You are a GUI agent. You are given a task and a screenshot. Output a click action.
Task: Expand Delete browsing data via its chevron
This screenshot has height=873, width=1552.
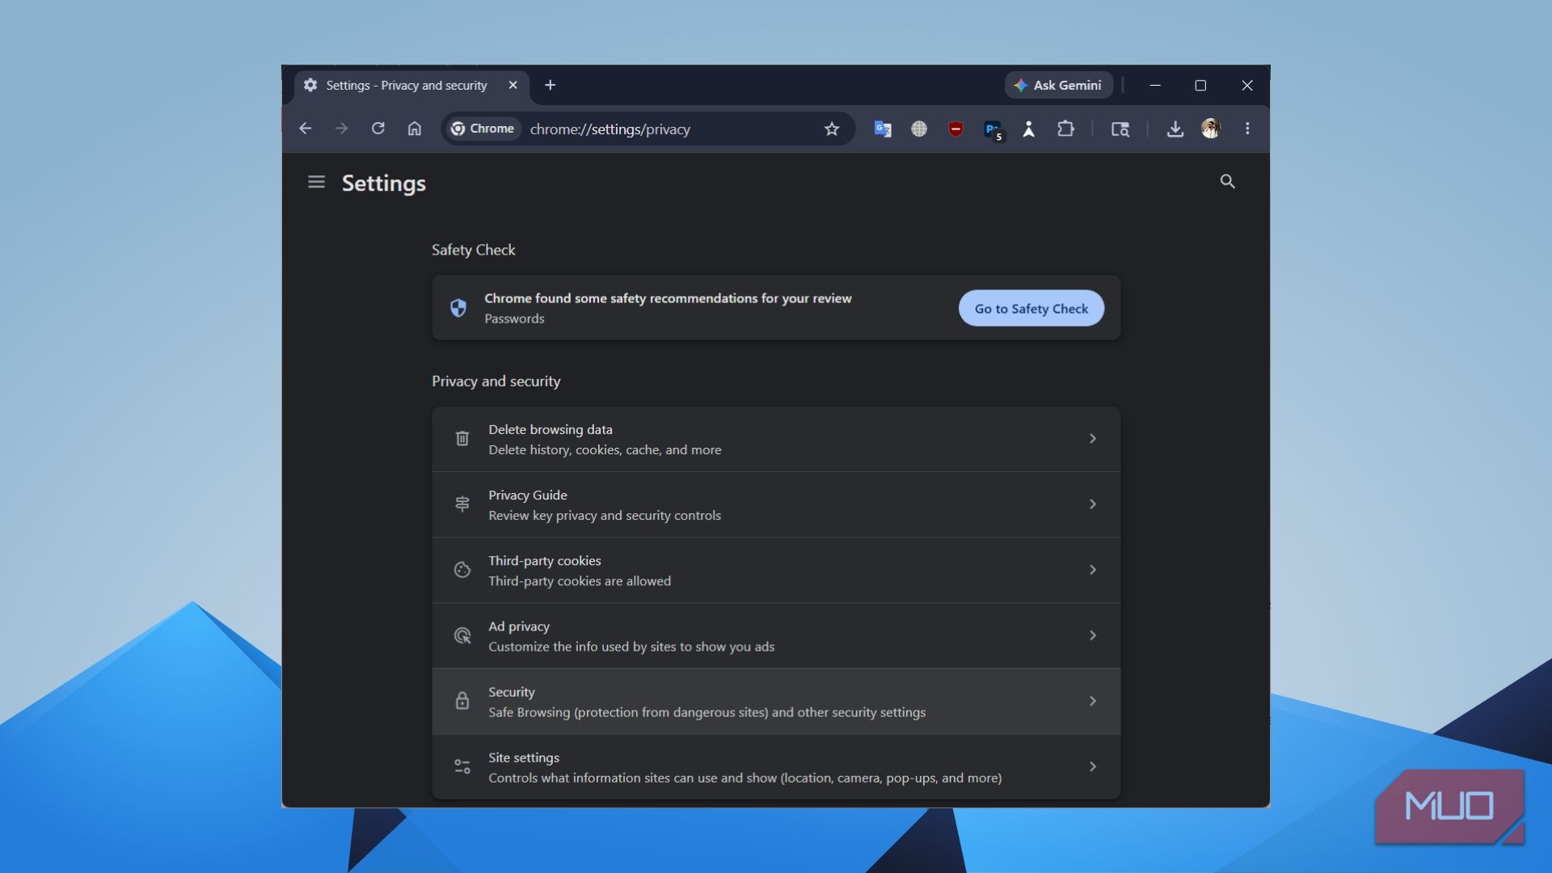coord(1092,438)
